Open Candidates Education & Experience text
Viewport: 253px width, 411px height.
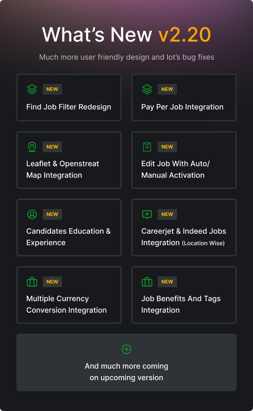tap(68, 237)
